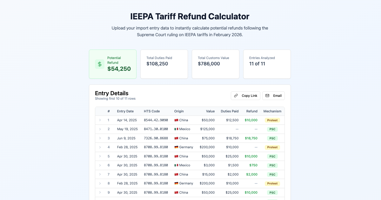
Task: Expand row 9 dated Apr 30, 2025
Action: click(101, 192)
